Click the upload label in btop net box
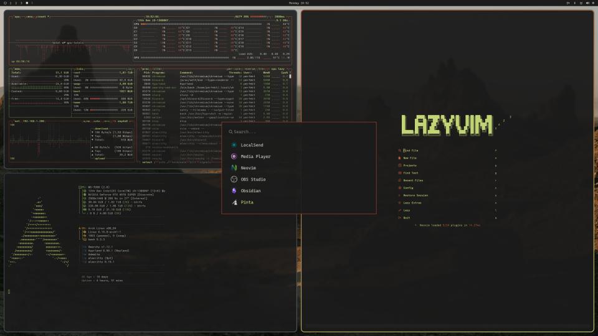Screen dimensions: 598x336 point(100,159)
